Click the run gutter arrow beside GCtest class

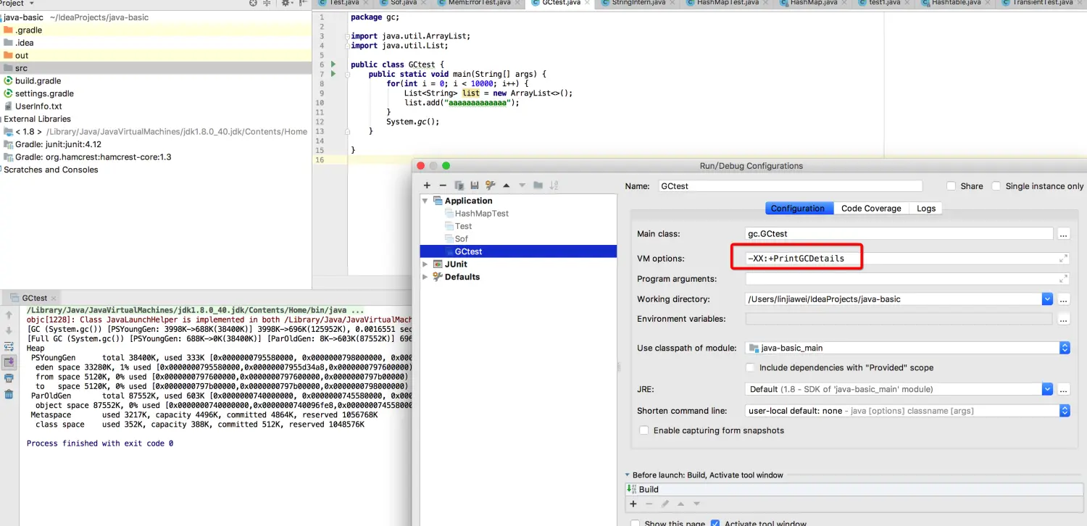(333, 64)
